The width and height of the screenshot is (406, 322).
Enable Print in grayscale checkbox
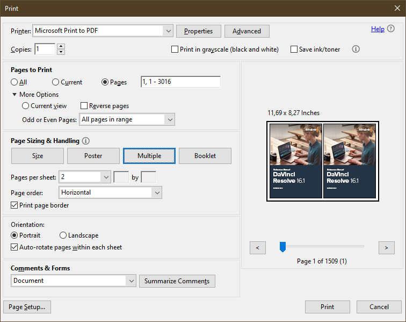(x=175, y=49)
